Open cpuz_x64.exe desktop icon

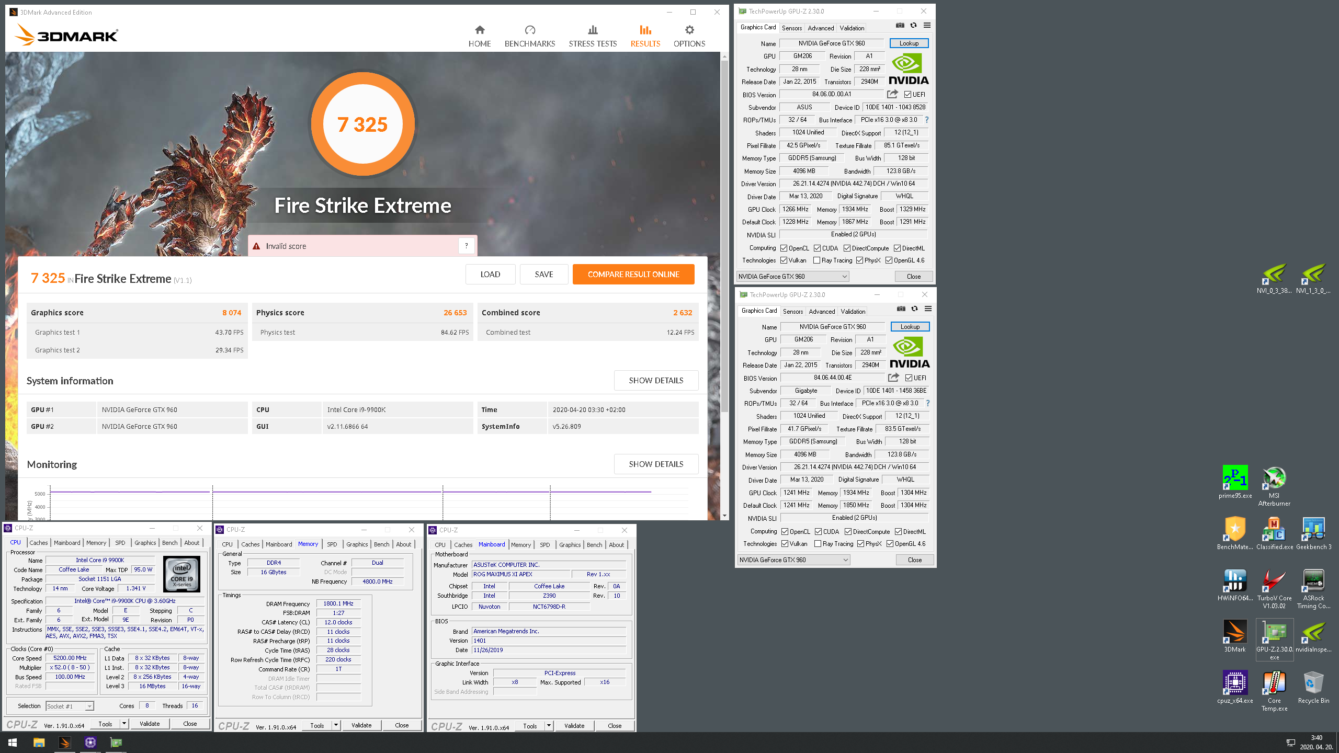(x=1235, y=687)
